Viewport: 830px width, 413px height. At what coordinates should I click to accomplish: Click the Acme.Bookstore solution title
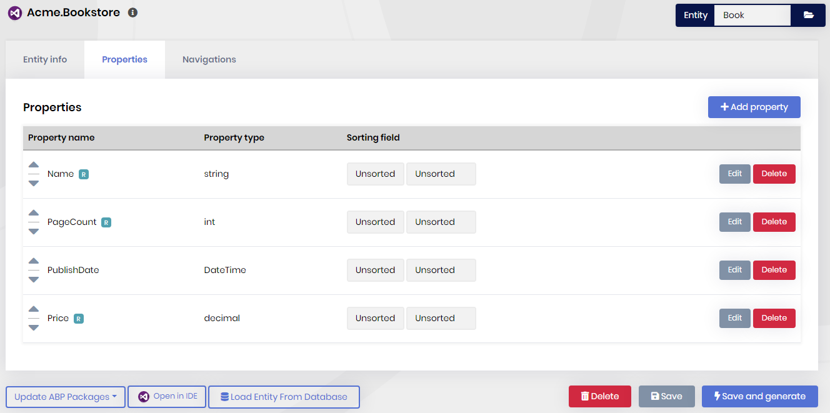pos(73,12)
